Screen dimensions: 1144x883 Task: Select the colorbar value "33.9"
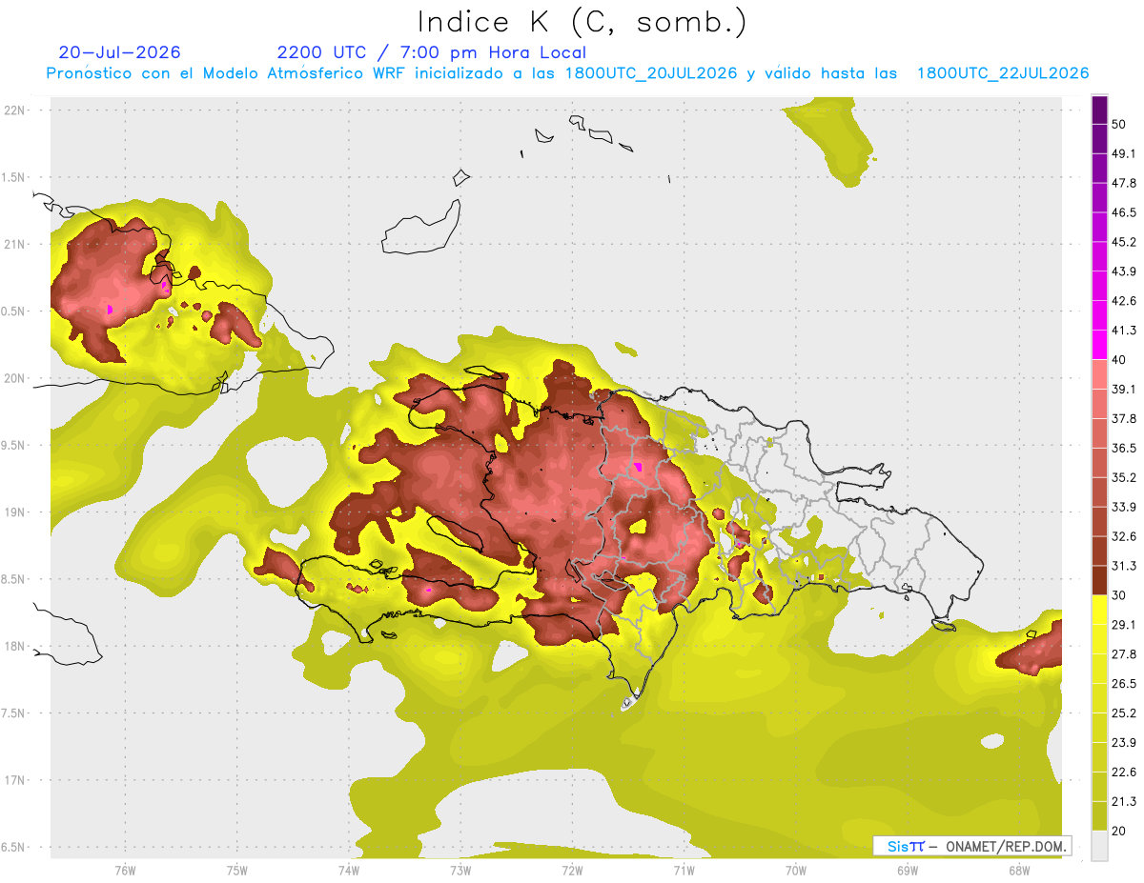click(1123, 507)
